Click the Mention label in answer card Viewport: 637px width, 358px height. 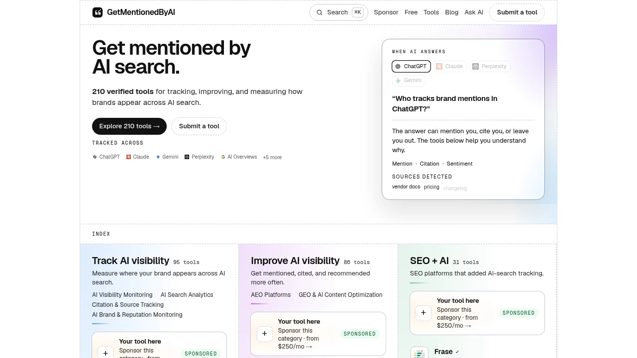point(402,164)
